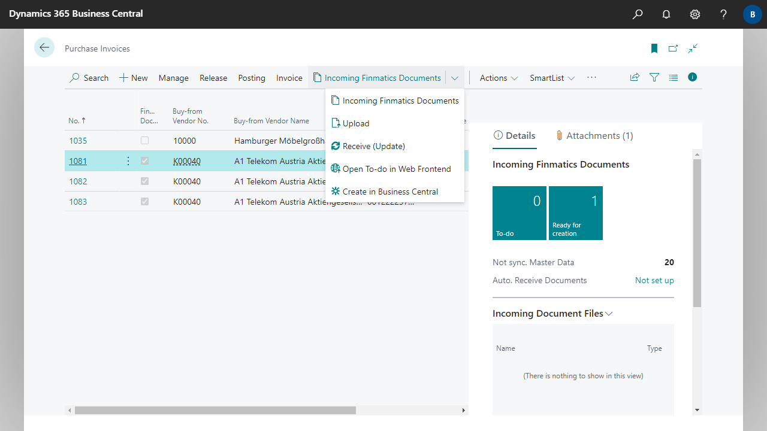Open the search magnifier in top bar
This screenshot has width=767, height=431.
[x=638, y=14]
